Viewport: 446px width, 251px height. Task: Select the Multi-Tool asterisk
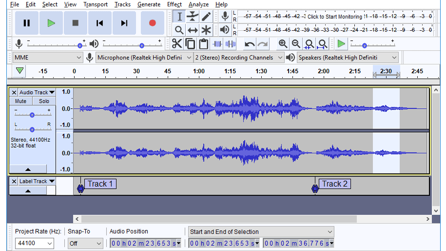click(x=206, y=30)
